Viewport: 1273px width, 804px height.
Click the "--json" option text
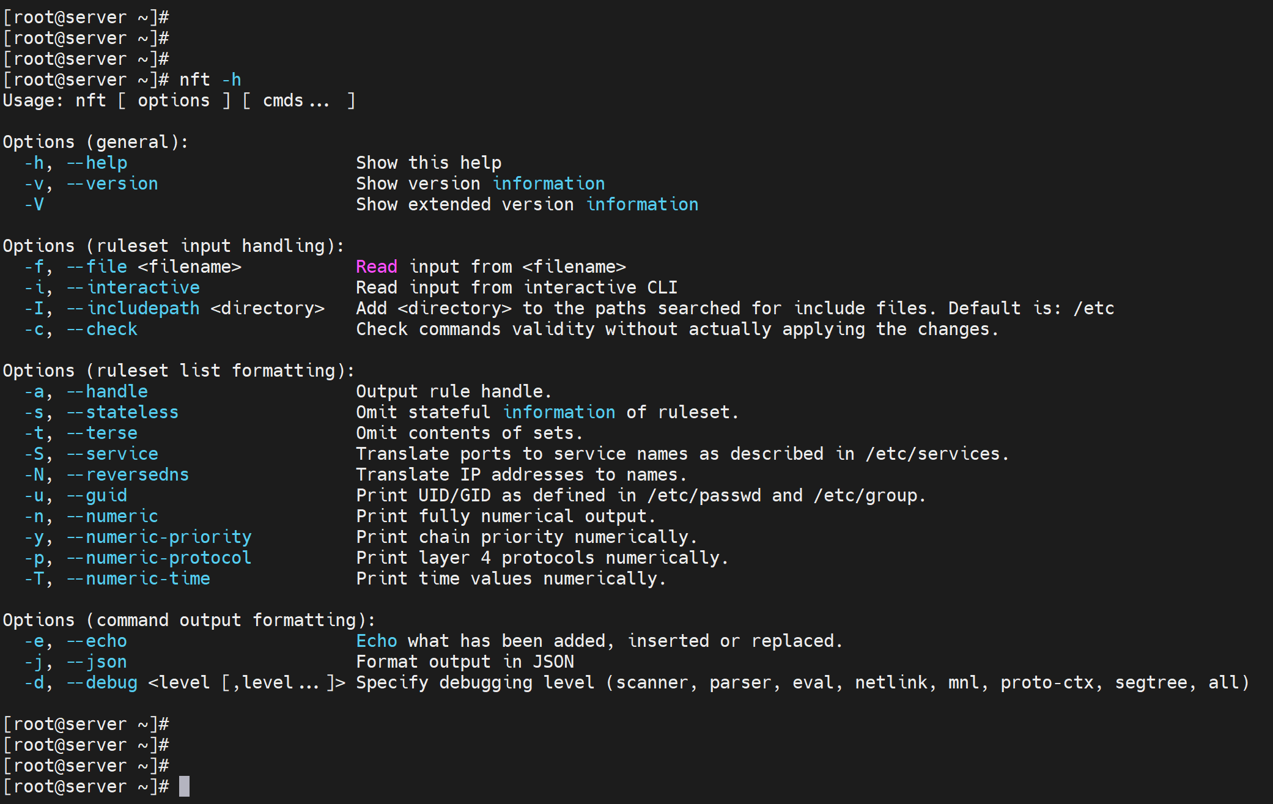tap(97, 662)
